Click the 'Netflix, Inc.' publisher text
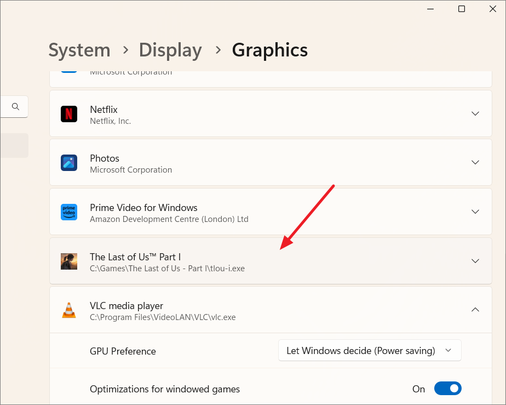This screenshot has width=506, height=405. 111,121
